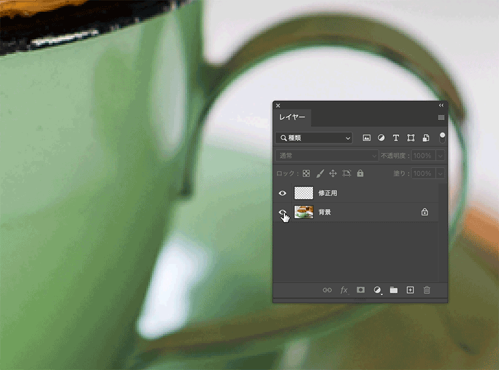Open the 通常 blend mode dropdown
499x370 pixels.
tap(327, 156)
